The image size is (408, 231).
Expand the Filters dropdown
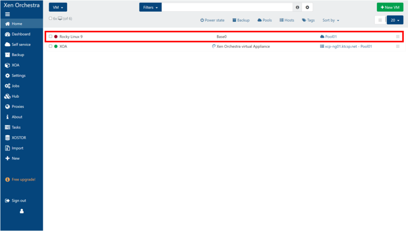pyautogui.click(x=150, y=8)
